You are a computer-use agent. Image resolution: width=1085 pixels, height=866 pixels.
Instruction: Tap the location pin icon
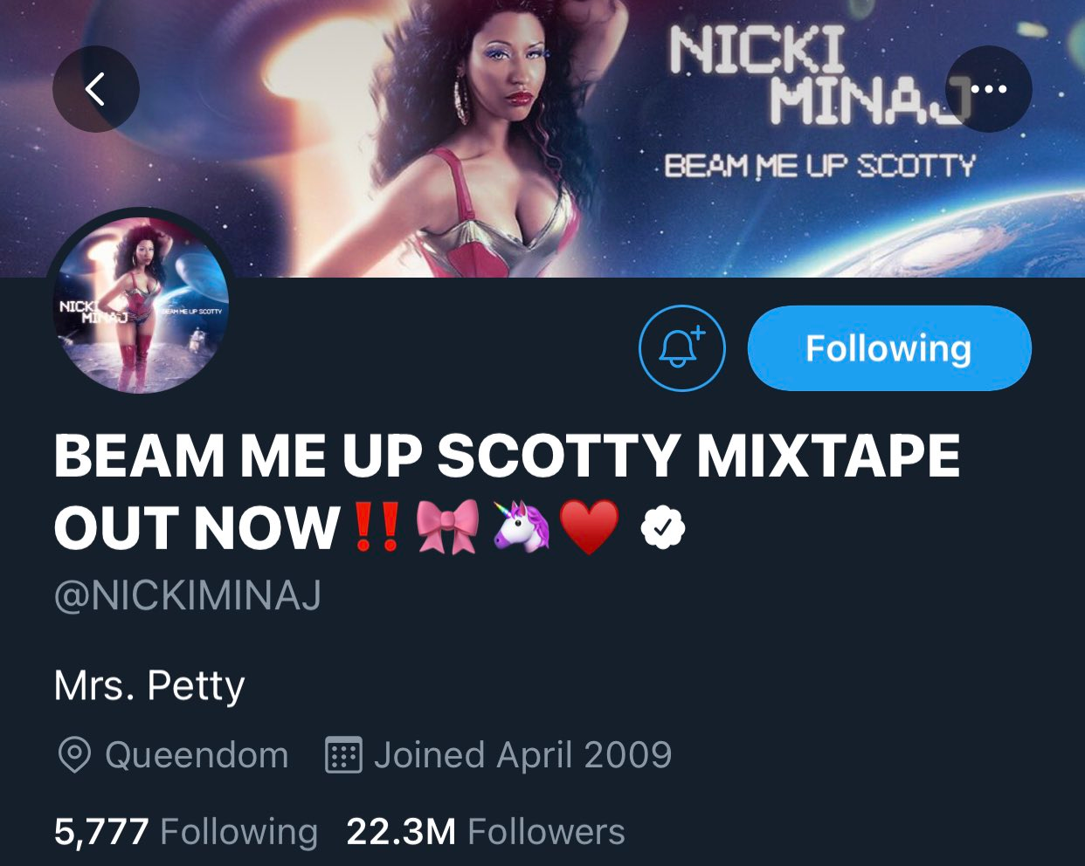coord(74,755)
